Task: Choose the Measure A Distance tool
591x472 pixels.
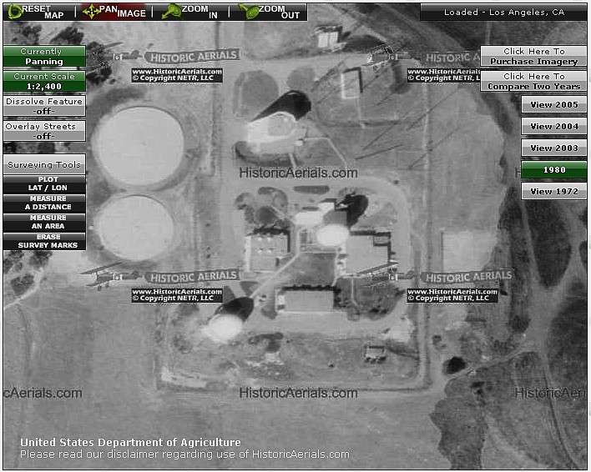Action: pyautogui.click(x=44, y=203)
